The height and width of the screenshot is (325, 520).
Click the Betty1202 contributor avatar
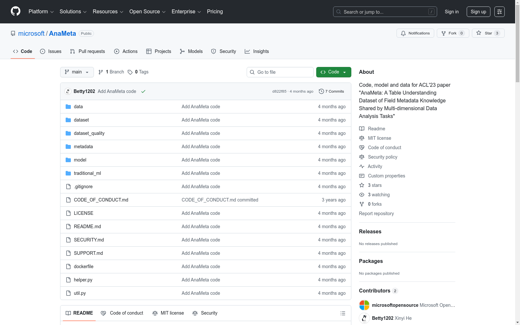[364, 318]
